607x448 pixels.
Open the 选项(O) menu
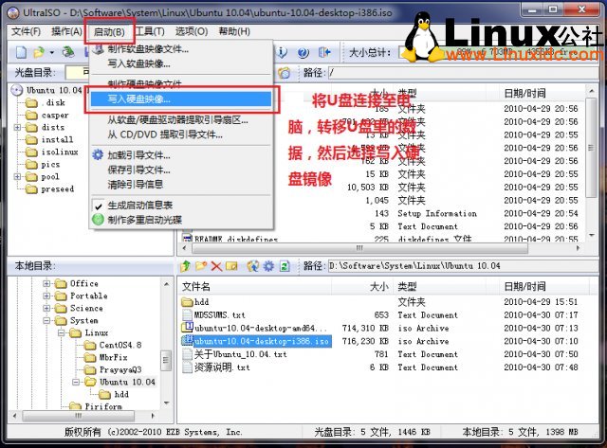click(x=192, y=31)
